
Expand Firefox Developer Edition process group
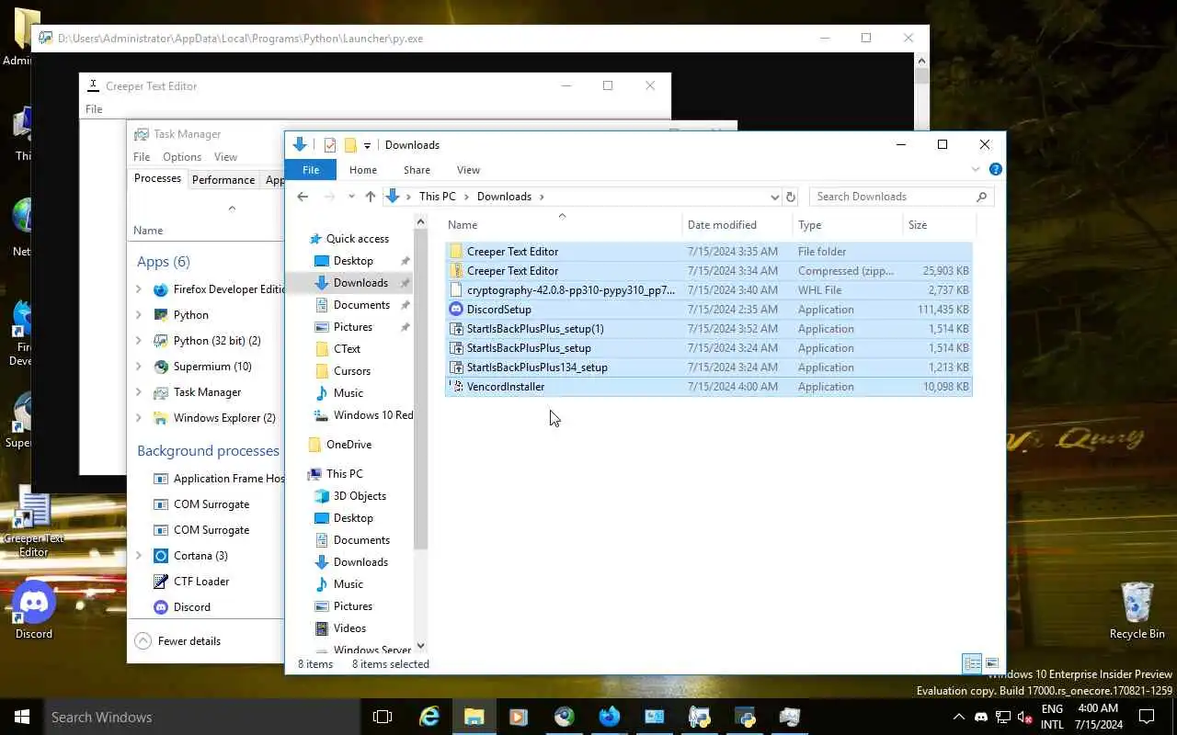(x=139, y=289)
